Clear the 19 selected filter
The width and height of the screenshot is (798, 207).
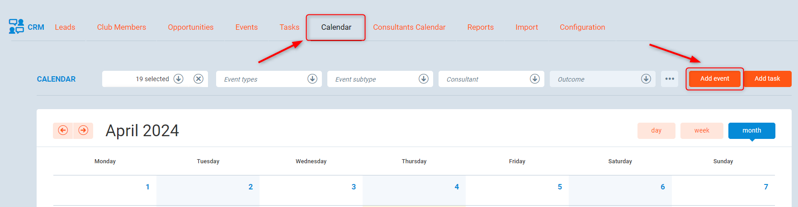(198, 79)
